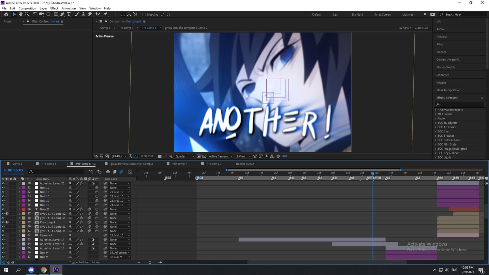This screenshot has width=489, height=275.
Task: Switch to Pre-comp 5 timeline tab
Action: point(49,164)
